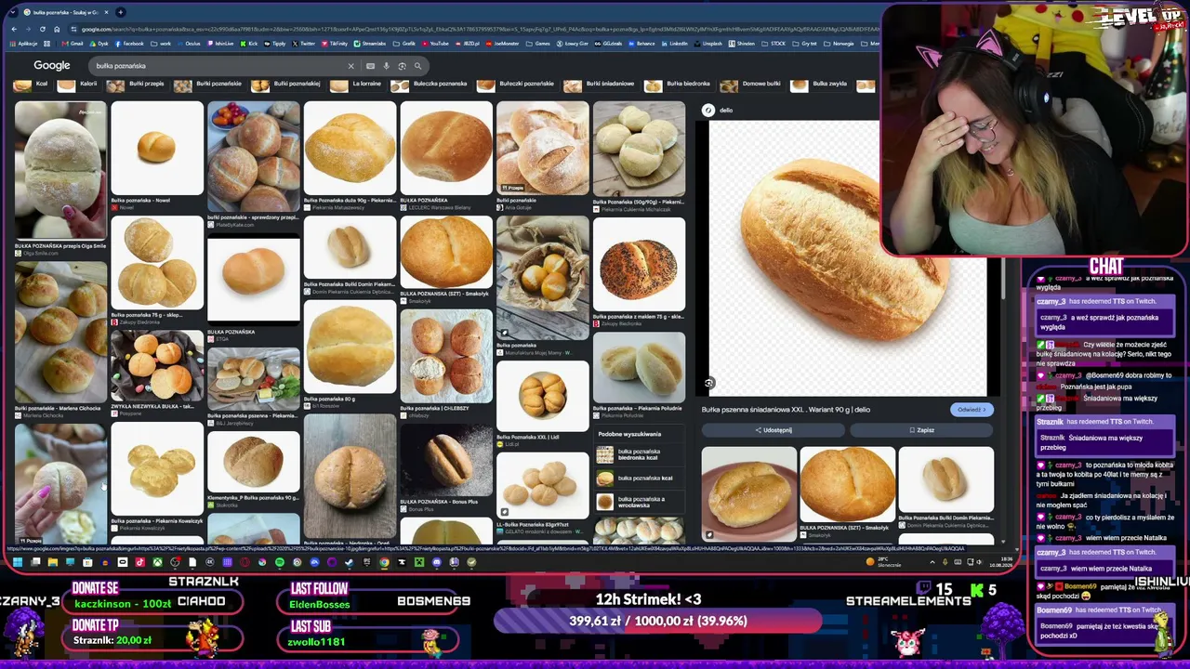Filter images by Domowe bułki chip
This screenshot has height=669, width=1190.
[x=752, y=85]
